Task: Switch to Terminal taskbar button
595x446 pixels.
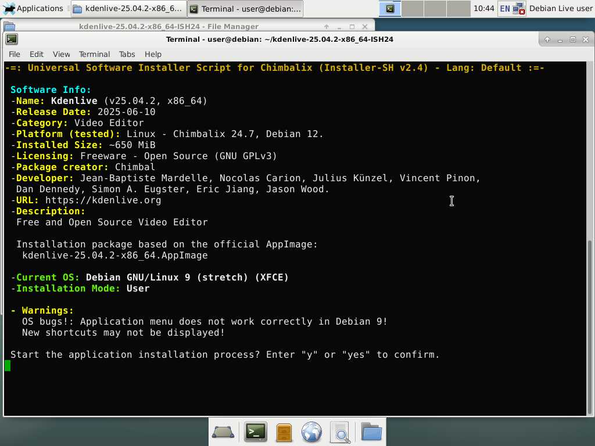Action: tap(246, 8)
